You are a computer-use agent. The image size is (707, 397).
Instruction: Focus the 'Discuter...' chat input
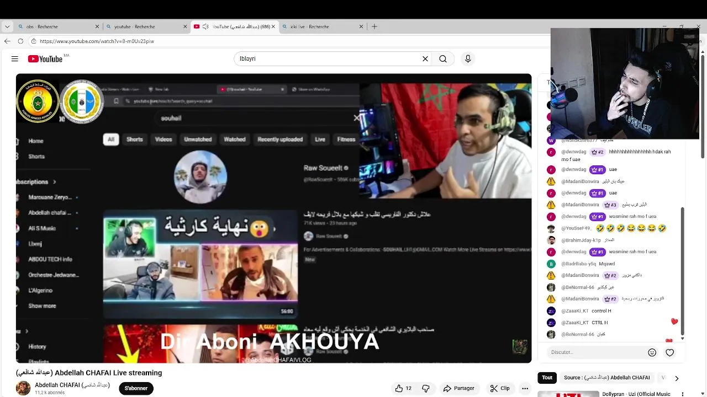click(x=597, y=352)
